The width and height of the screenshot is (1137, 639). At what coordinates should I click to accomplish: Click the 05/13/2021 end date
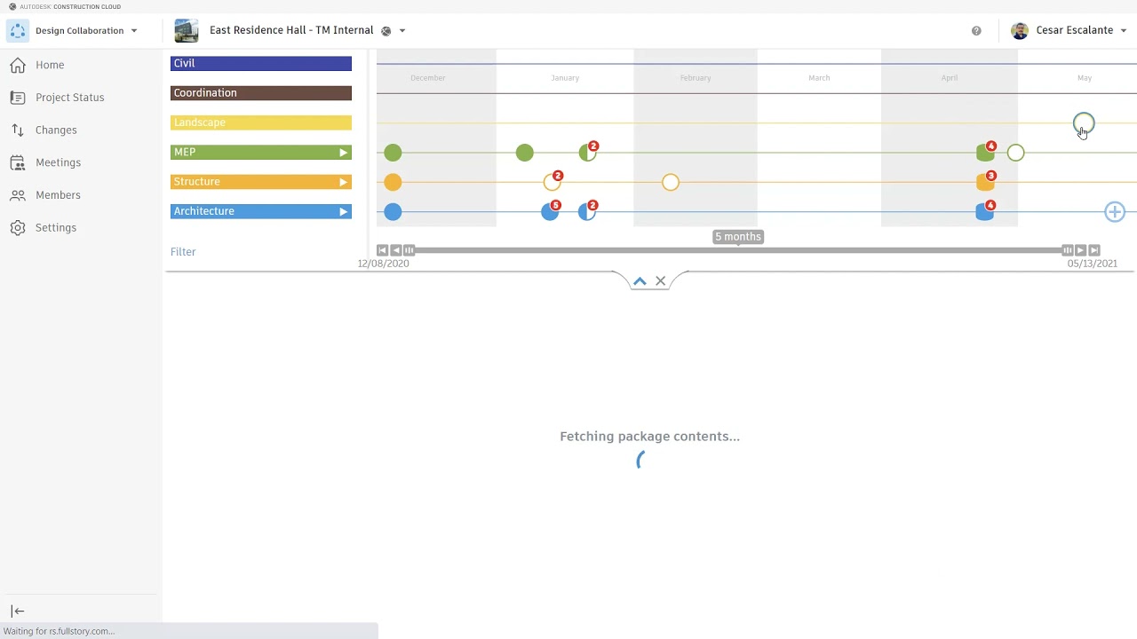coord(1093,264)
